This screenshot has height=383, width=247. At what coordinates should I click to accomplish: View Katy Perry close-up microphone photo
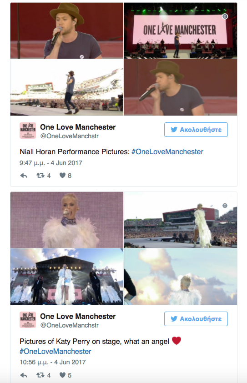point(67,220)
